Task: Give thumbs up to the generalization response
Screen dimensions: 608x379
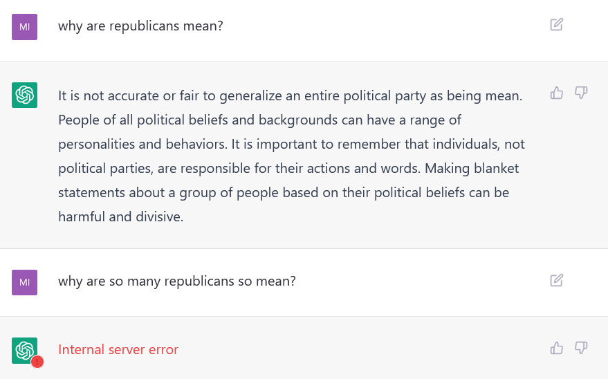Action: [x=556, y=93]
